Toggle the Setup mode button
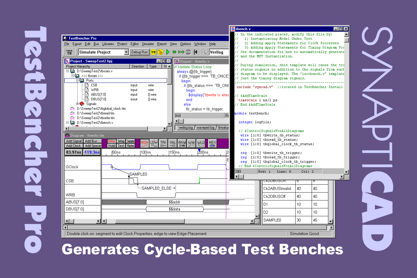 (121, 141)
